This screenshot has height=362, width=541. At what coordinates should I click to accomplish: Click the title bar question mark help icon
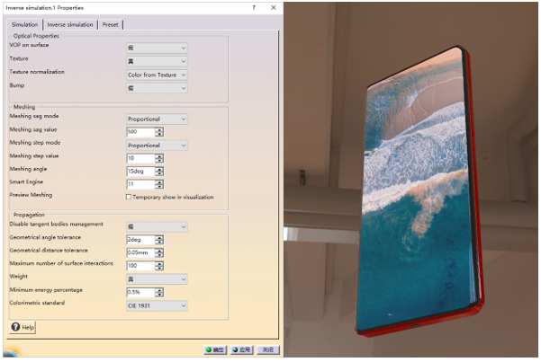pyautogui.click(x=252, y=7)
